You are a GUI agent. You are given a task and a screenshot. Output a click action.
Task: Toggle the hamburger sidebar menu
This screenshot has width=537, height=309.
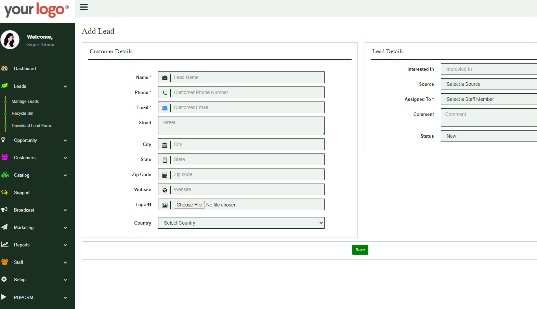tap(84, 7)
